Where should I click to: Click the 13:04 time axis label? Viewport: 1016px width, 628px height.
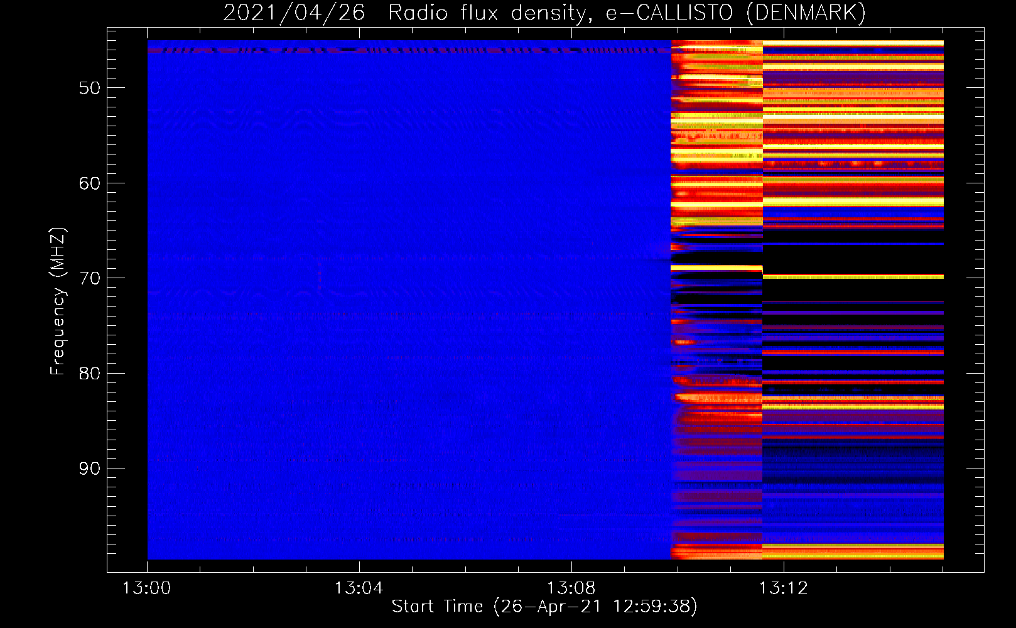coord(359,588)
